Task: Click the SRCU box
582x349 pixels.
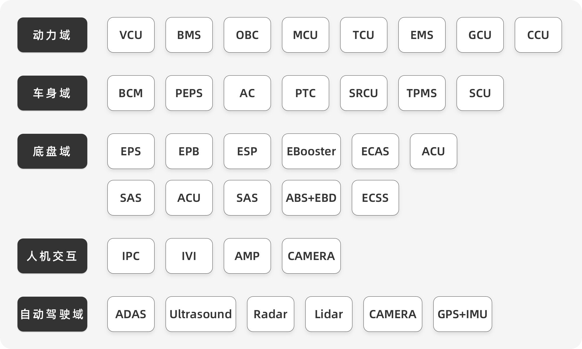Action: pyautogui.click(x=364, y=93)
